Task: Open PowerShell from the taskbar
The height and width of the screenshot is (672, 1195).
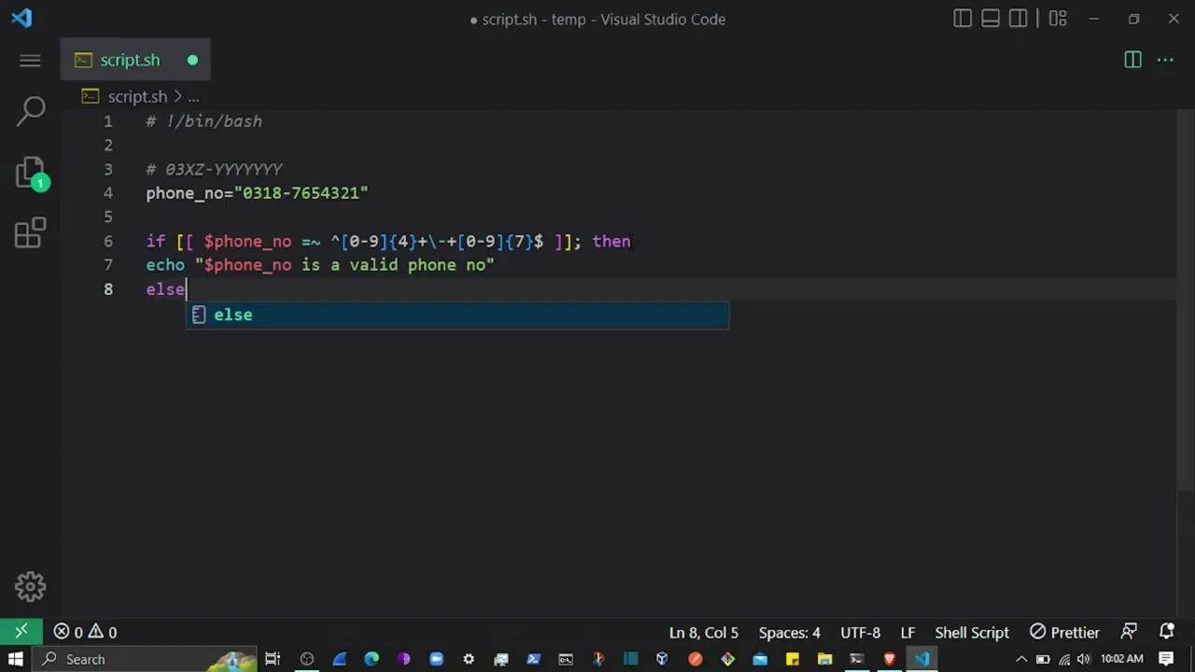Action: pos(533,659)
